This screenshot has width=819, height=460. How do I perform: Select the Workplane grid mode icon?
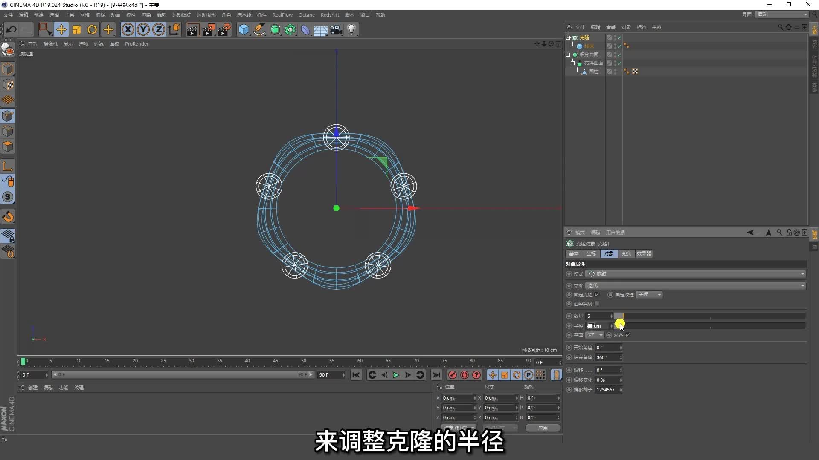pos(8,100)
